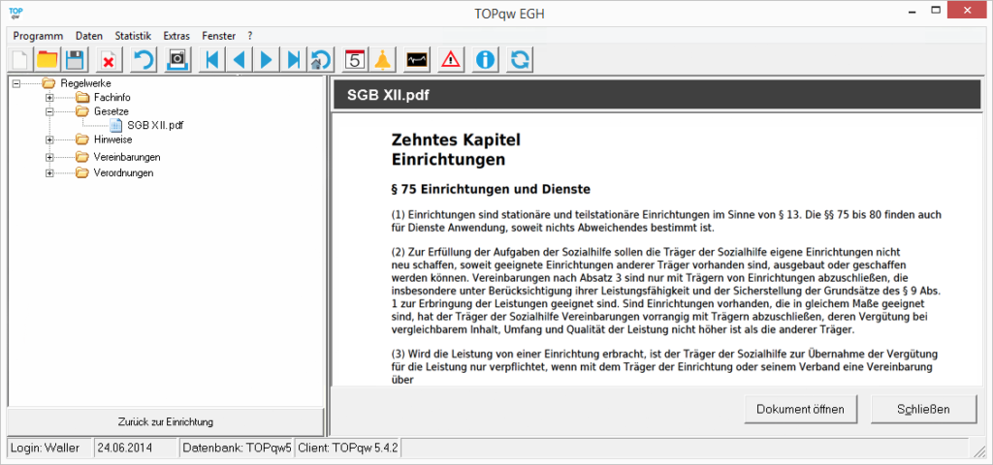Image resolution: width=993 pixels, height=465 pixels.
Task: Open the blue info icon
Action: click(x=486, y=60)
